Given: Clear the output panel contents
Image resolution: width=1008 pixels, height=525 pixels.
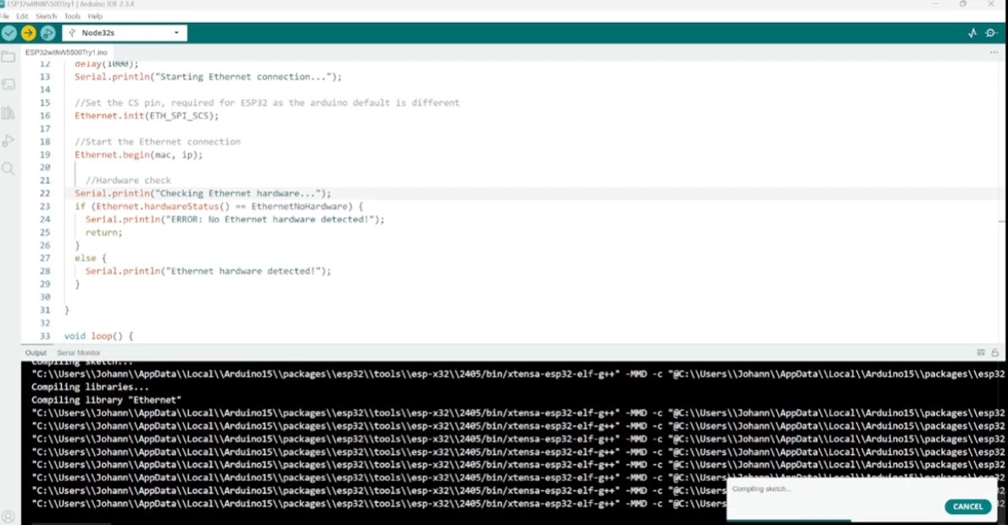Looking at the screenshot, I should pyautogui.click(x=981, y=352).
